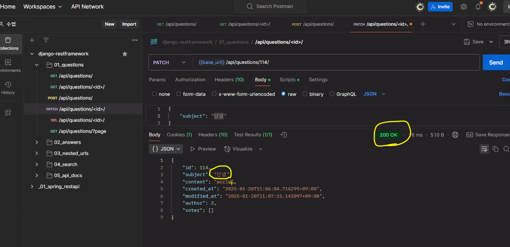Open the notifications bell

click(x=478, y=7)
